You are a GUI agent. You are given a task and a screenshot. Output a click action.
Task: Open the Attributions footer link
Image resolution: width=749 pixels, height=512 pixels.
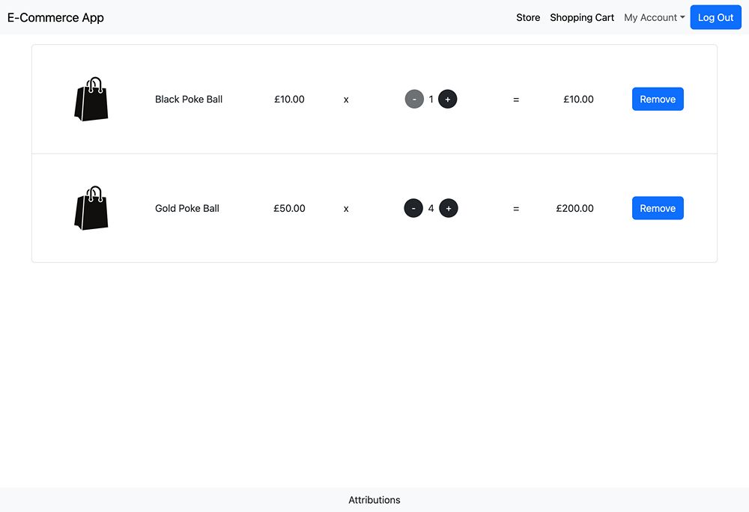click(x=374, y=500)
